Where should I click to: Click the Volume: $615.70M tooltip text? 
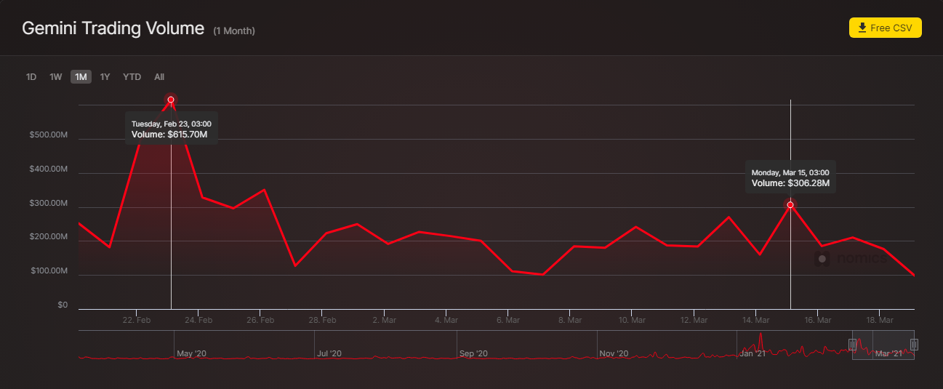coord(169,135)
